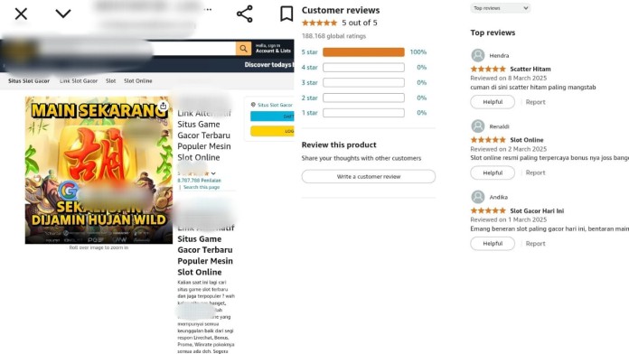Select the Situs Slot Gacor nav tab
This screenshot has height=354, width=629.
pyautogui.click(x=29, y=81)
